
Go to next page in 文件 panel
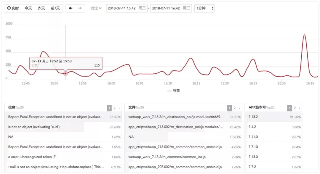(239, 108)
